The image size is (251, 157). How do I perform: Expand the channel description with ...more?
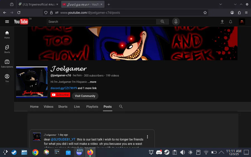click(92, 82)
